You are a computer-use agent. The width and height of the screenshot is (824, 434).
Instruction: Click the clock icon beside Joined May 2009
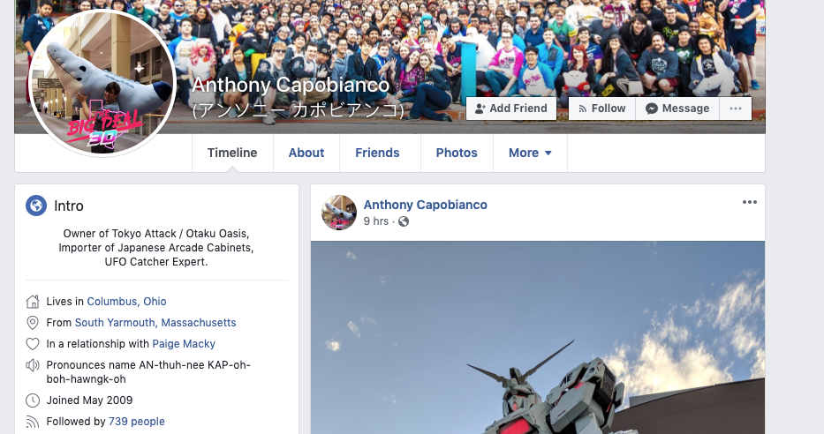pyautogui.click(x=33, y=400)
